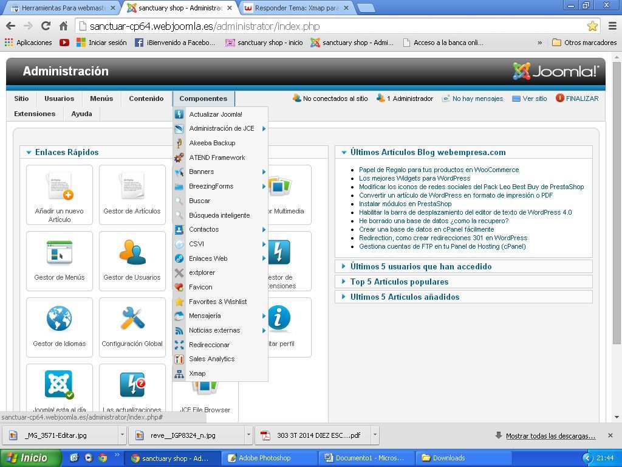Open the Gestor de Artículos icon
Screen dimensions: 622x467
point(132,195)
